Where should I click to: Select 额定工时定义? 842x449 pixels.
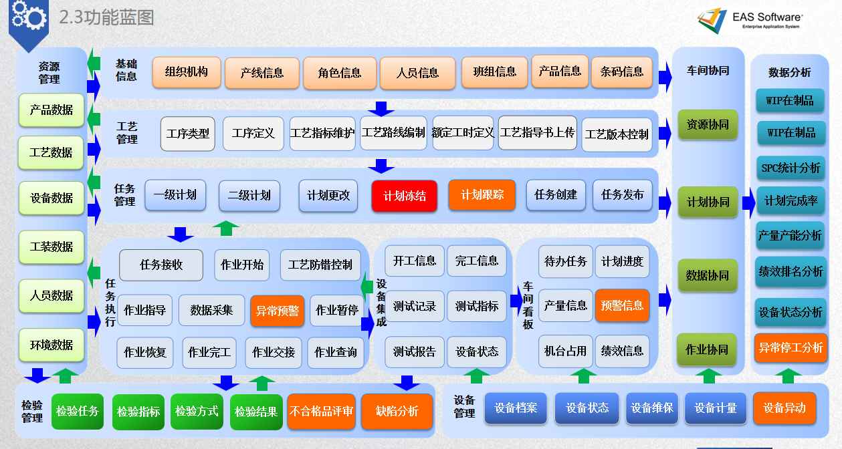coord(463,133)
